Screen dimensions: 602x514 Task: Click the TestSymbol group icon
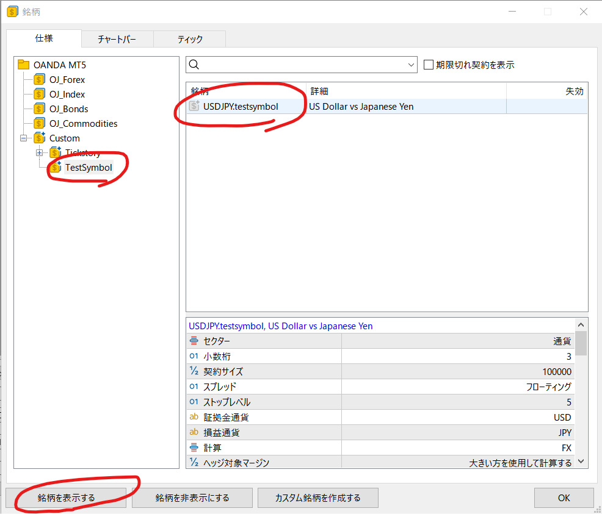coord(56,167)
